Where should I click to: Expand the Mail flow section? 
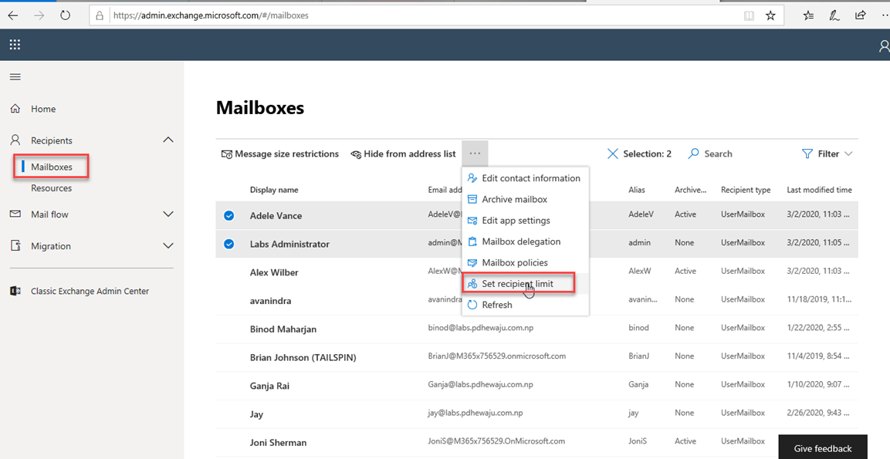[x=168, y=214]
